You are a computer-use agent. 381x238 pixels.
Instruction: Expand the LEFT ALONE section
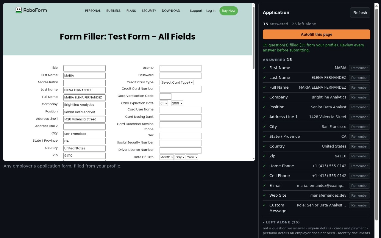point(281,222)
